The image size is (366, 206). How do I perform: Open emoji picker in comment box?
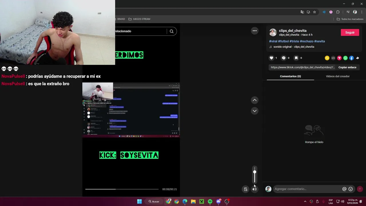coord(351,189)
